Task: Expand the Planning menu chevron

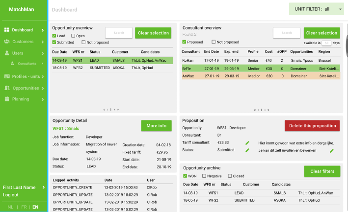Action: click(43, 99)
